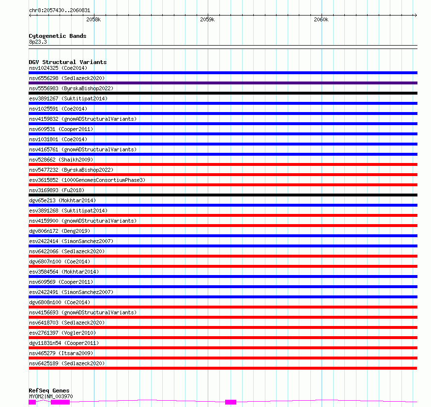Open the nsv1025591 (Coe2014) variant entry
The width and height of the screenshot is (431, 407).
pos(58,109)
